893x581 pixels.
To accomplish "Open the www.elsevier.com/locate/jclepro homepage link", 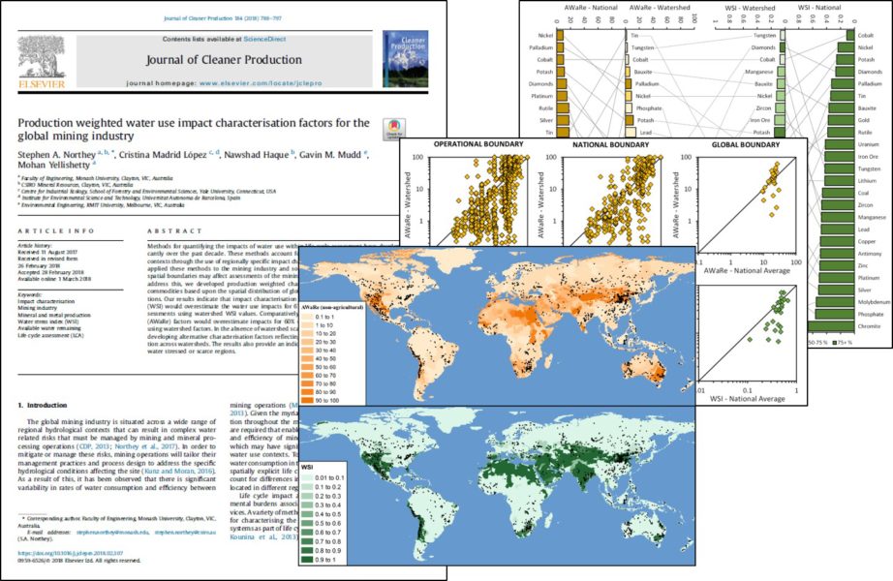I will pyautogui.click(x=261, y=83).
